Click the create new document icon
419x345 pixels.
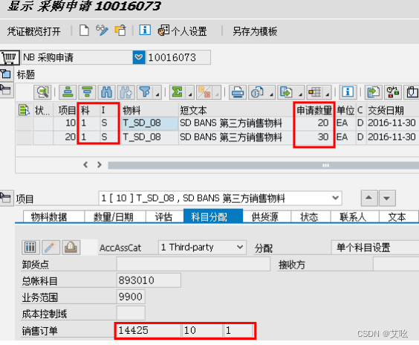[x=84, y=30]
